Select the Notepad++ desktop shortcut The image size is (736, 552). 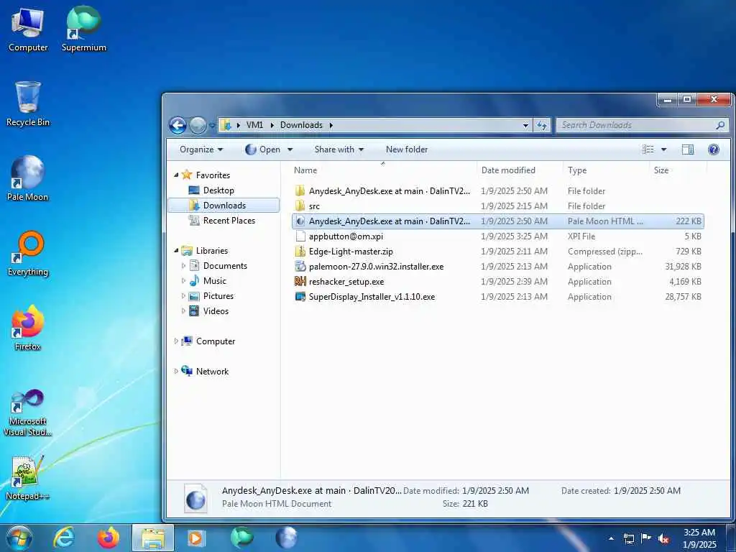[28, 478]
